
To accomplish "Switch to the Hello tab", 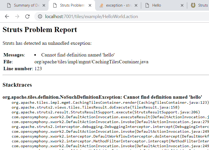I will (x=164, y=5).
